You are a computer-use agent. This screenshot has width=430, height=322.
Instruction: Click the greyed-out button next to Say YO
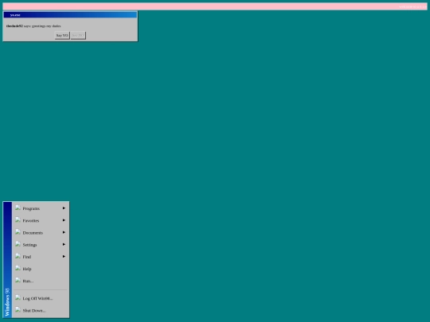[x=78, y=35]
